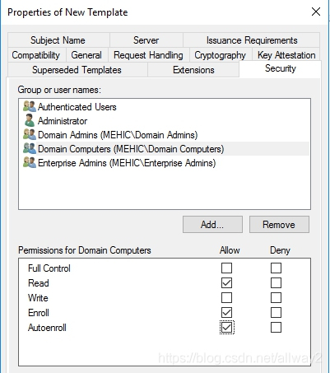The height and width of the screenshot is (373, 330).
Task: Open the Issuance Requirements tab
Action: 252,40
